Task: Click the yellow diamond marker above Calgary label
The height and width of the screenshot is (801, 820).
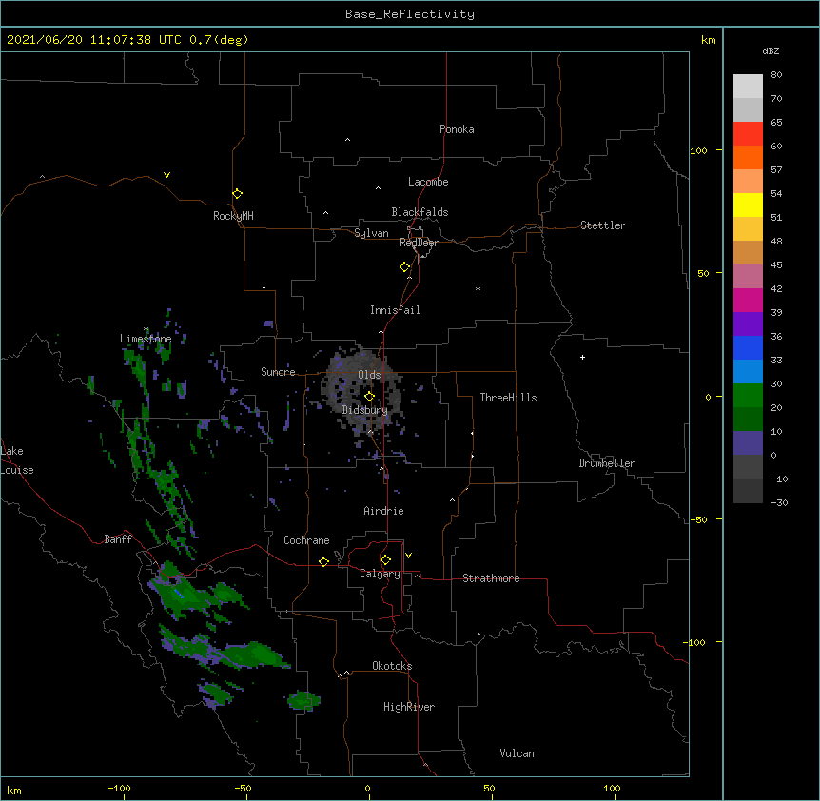Action: pos(385,560)
